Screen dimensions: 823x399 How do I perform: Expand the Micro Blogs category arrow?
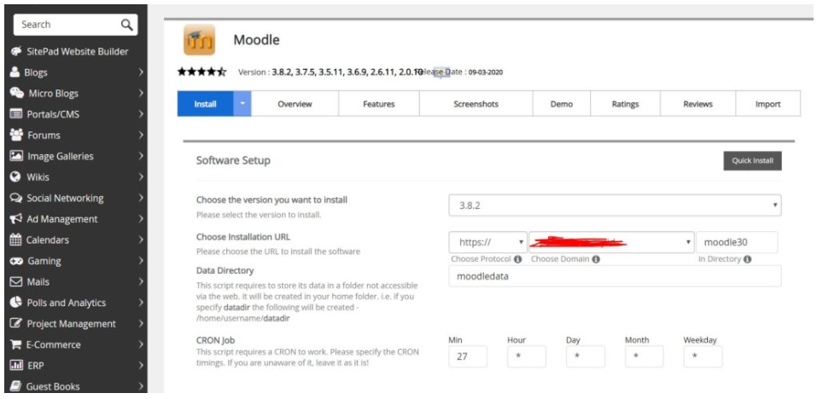point(140,93)
